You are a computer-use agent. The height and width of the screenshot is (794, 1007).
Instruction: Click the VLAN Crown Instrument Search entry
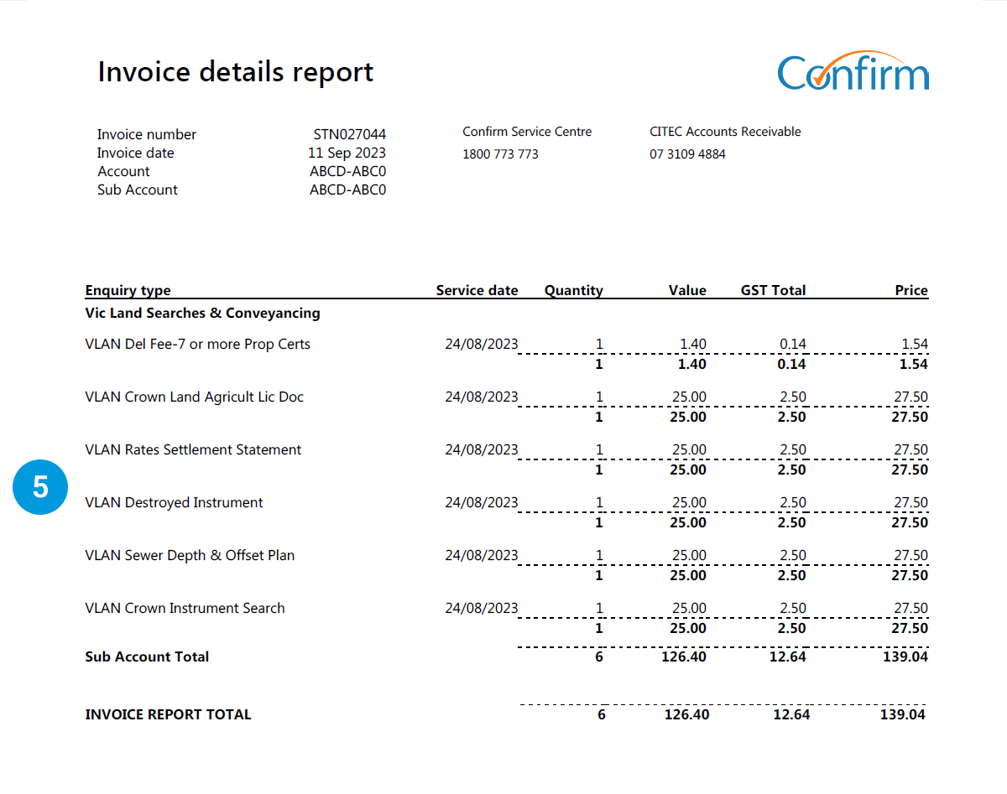(x=185, y=608)
